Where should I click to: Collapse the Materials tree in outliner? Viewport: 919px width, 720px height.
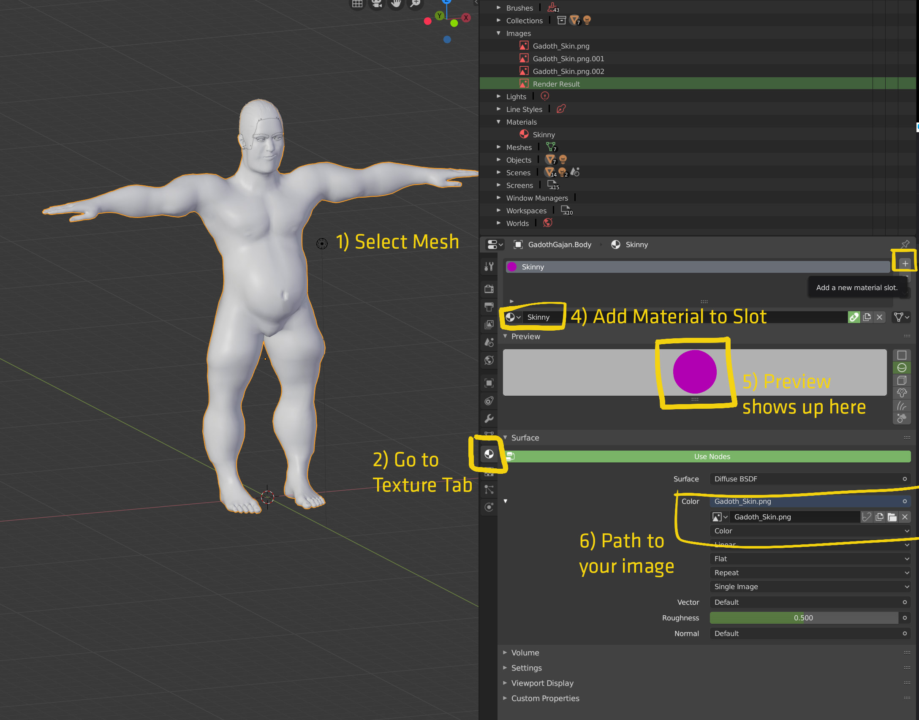[x=498, y=122]
